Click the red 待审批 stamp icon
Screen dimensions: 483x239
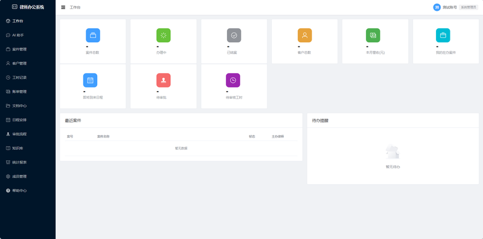pyautogui.click(x=163, y=80)
